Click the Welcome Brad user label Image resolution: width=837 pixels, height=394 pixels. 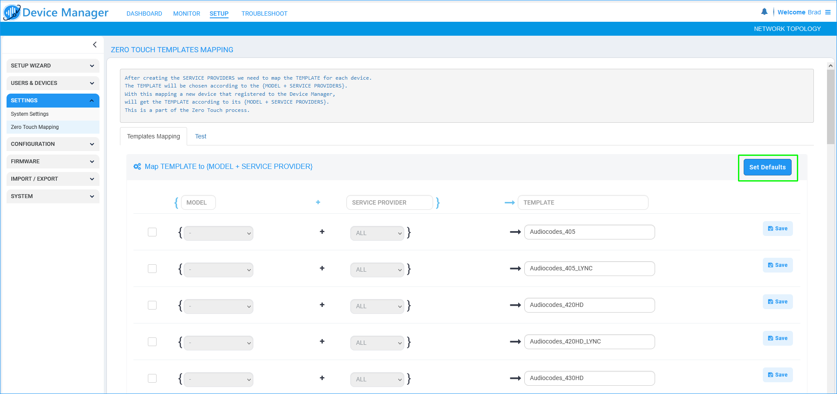pyautogui.click(x=799, y=12)
